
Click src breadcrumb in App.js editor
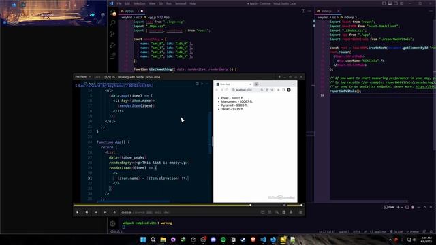138,17
